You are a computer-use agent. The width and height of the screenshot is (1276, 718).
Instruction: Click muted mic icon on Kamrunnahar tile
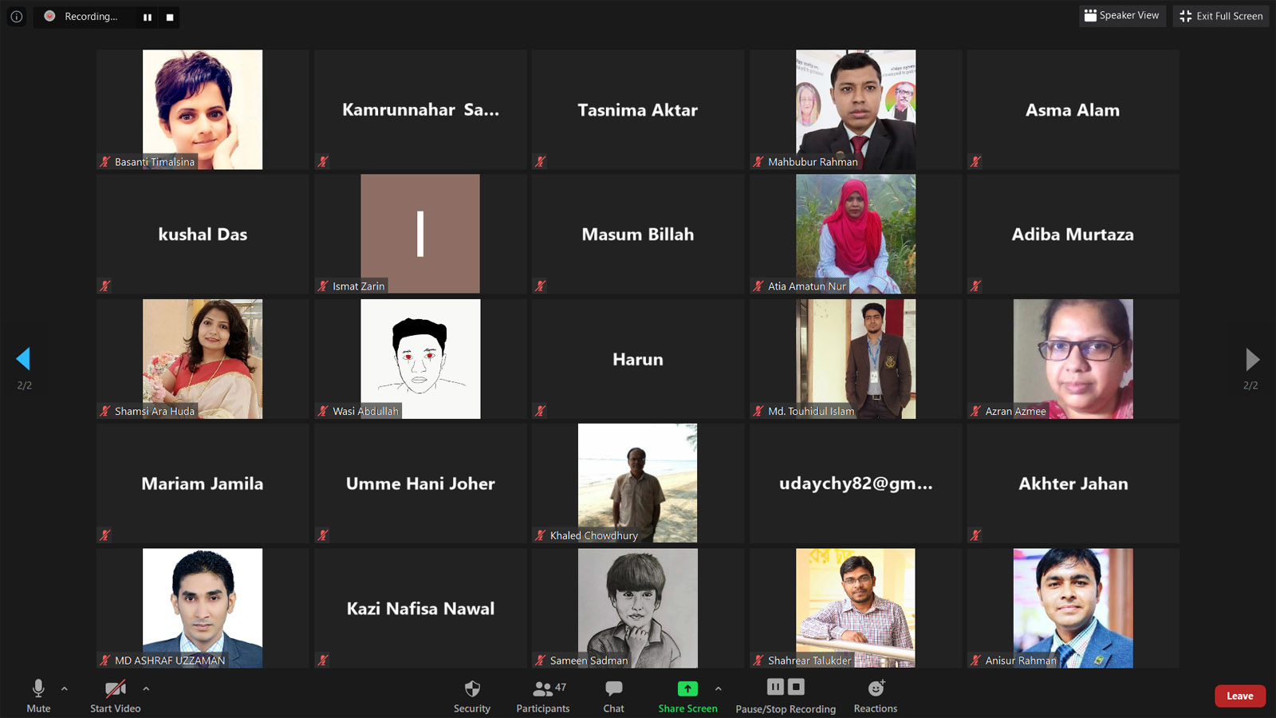(323, 161)
